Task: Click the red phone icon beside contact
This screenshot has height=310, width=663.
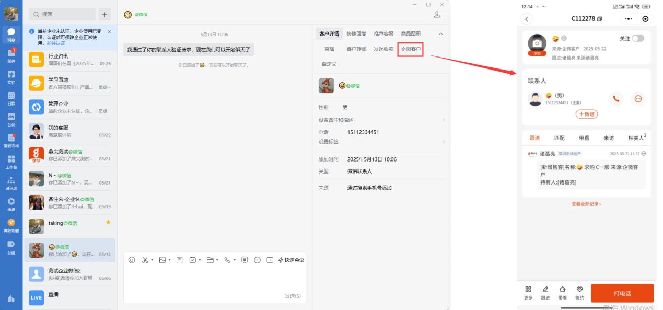Action: pos(616,99)
